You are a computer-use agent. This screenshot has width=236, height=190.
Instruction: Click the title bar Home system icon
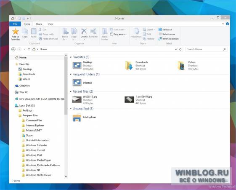[x=13, y=19]
